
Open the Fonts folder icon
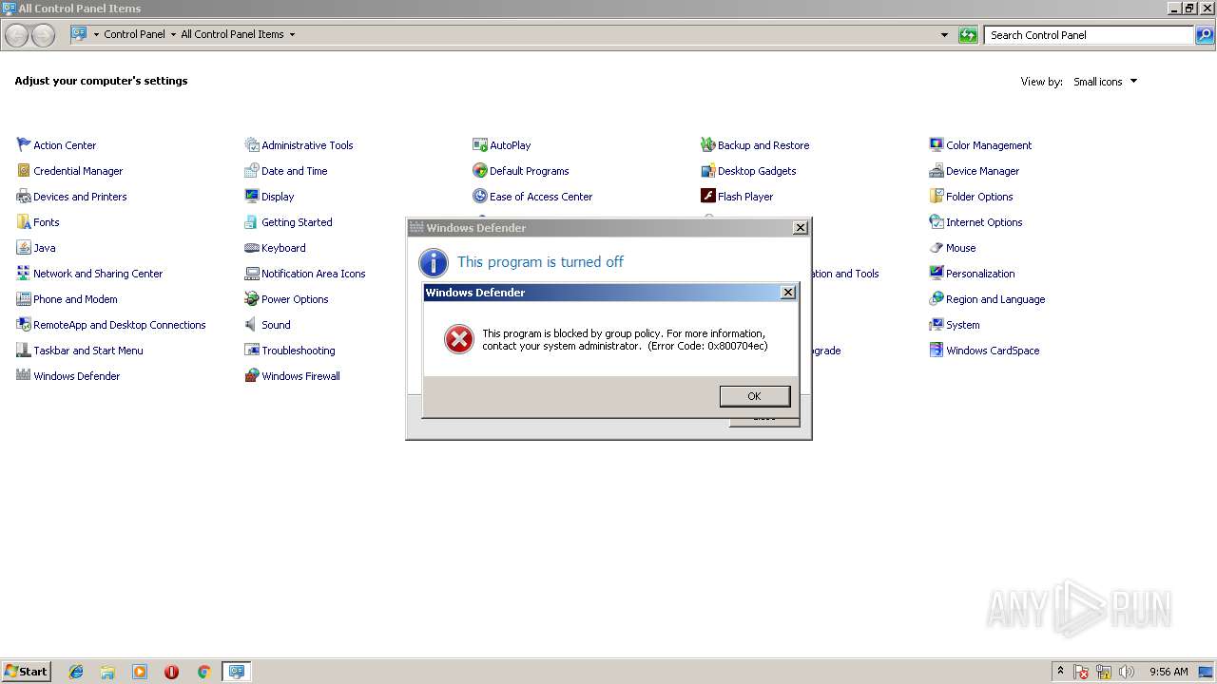pos(24,221)
